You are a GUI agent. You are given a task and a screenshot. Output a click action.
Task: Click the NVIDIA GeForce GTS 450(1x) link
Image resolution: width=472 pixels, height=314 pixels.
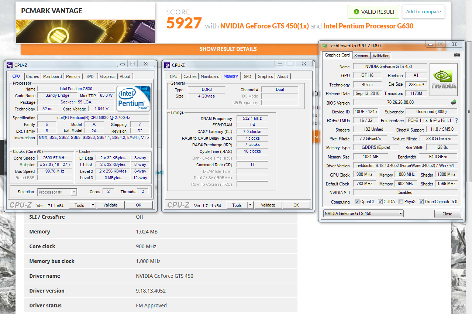264,26
